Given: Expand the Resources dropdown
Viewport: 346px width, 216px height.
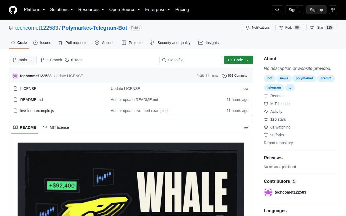Looking at the screenshot, I should pos(91,10).
